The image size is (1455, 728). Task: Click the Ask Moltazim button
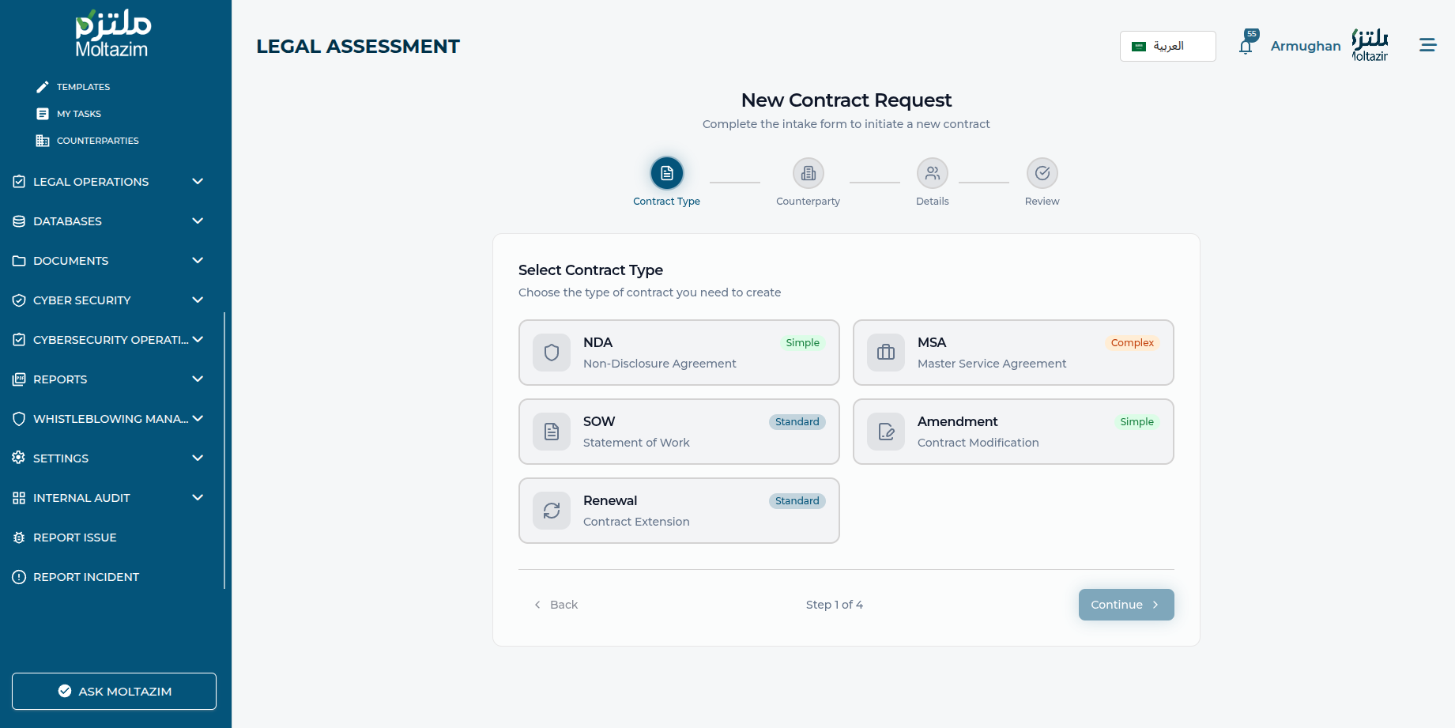114,691
